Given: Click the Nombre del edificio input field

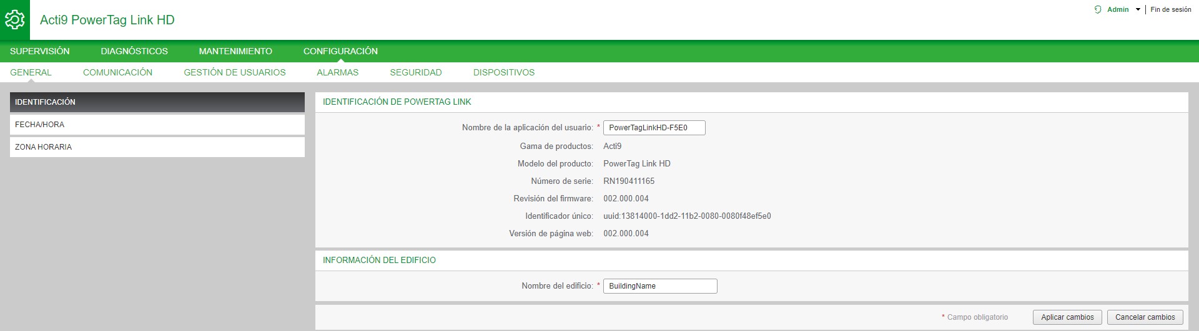Looking at the screenshot, I should [659, 286].
